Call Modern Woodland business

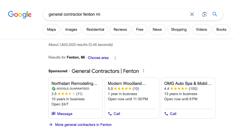point(114,114)
